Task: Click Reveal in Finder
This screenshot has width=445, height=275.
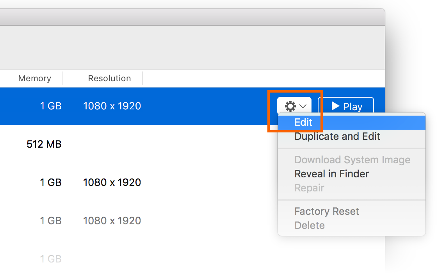Action: point(331,173)
